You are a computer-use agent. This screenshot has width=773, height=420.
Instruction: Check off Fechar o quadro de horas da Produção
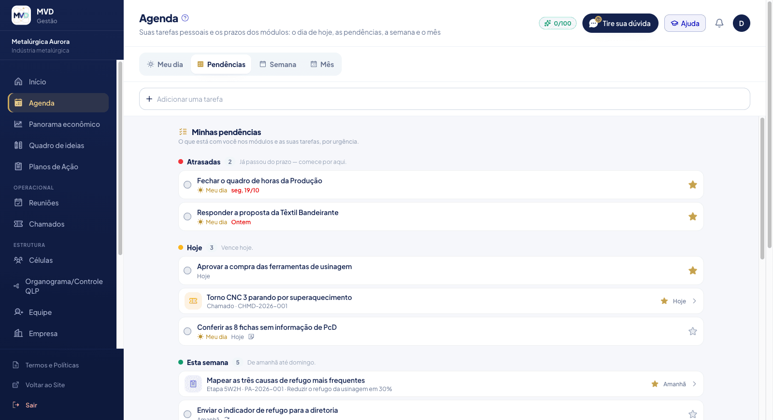[x=187, y=185]
